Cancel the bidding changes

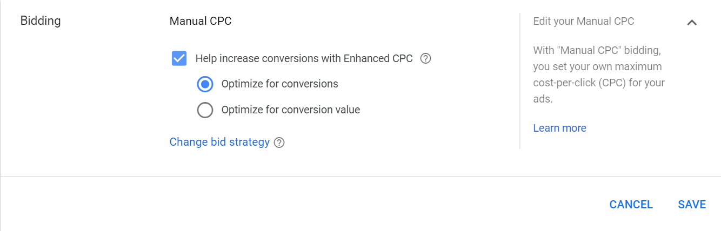631,205
